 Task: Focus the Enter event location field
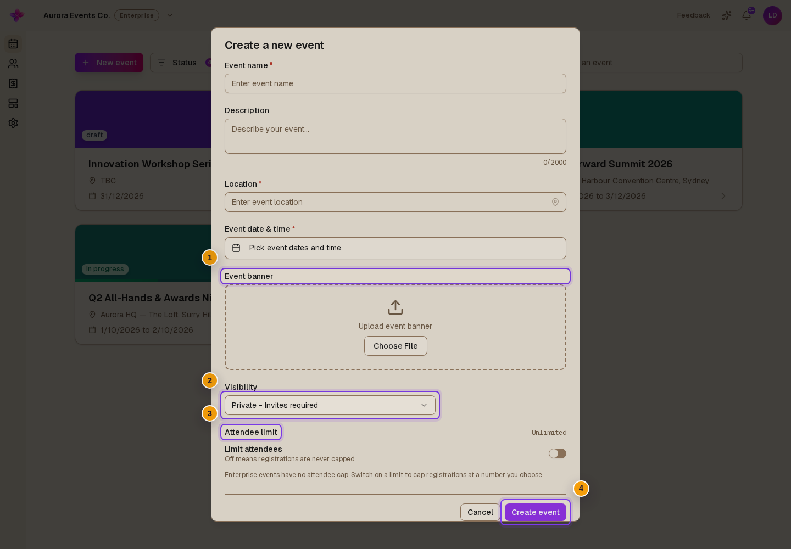[x=396, y=202]
